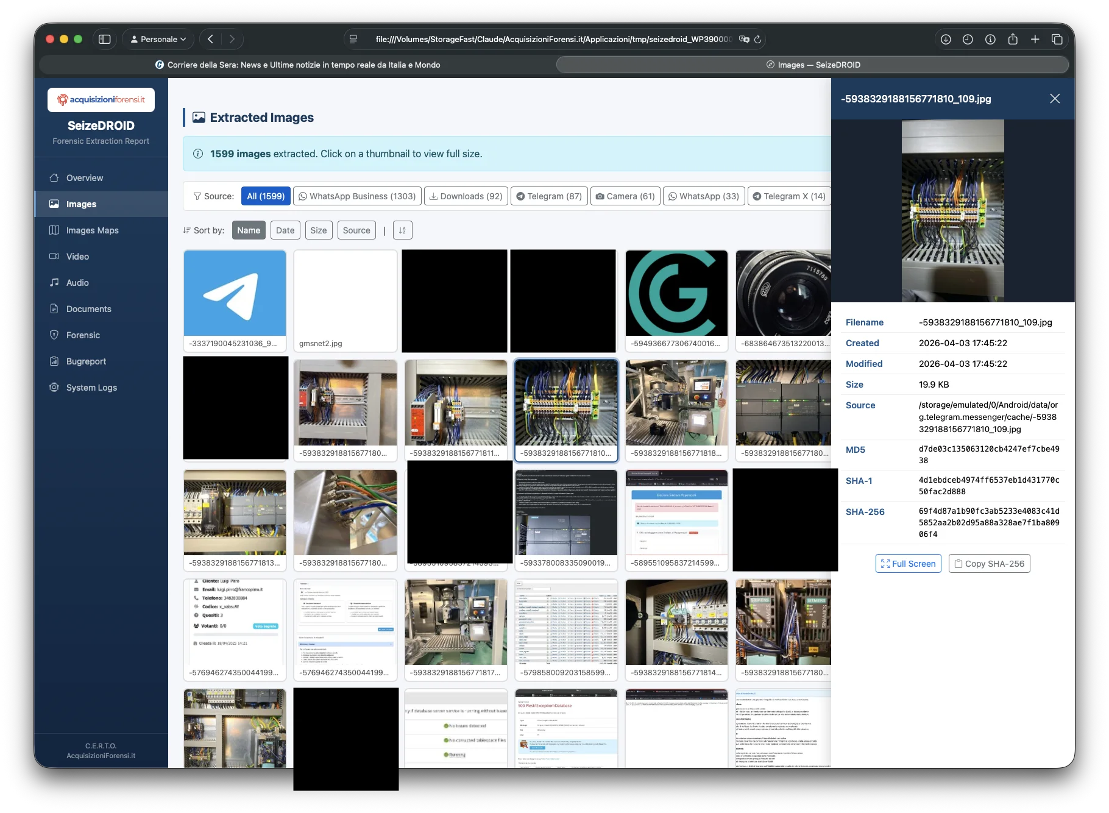Filter by WhatsApp Business source
This screenshot has height=813, width=1109.
pyautogui.click(x=356, y=196)
